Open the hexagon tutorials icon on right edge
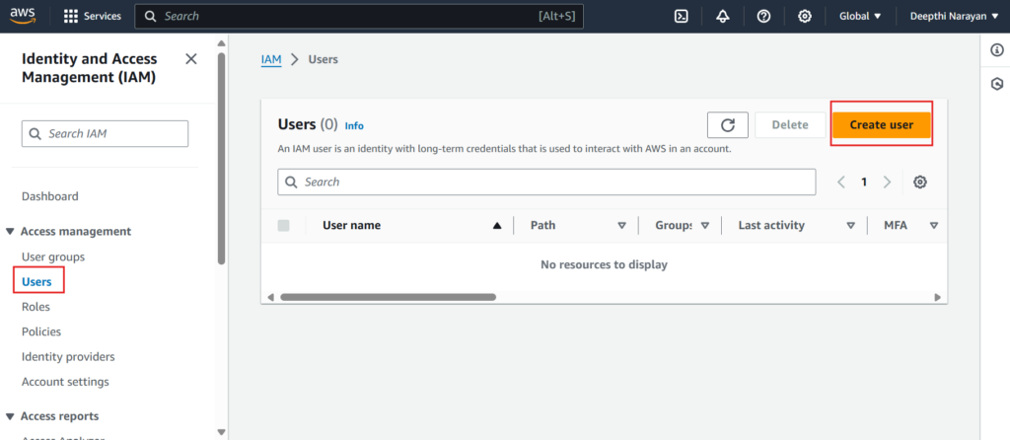The height and width of the screenshot is (440, 1010). 997,84
